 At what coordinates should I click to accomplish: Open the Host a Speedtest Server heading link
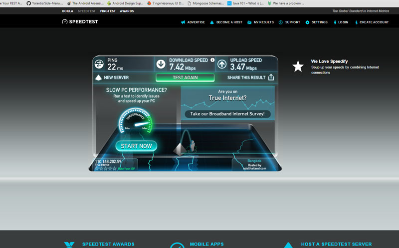pyautogui.click(x=336, y=244)
